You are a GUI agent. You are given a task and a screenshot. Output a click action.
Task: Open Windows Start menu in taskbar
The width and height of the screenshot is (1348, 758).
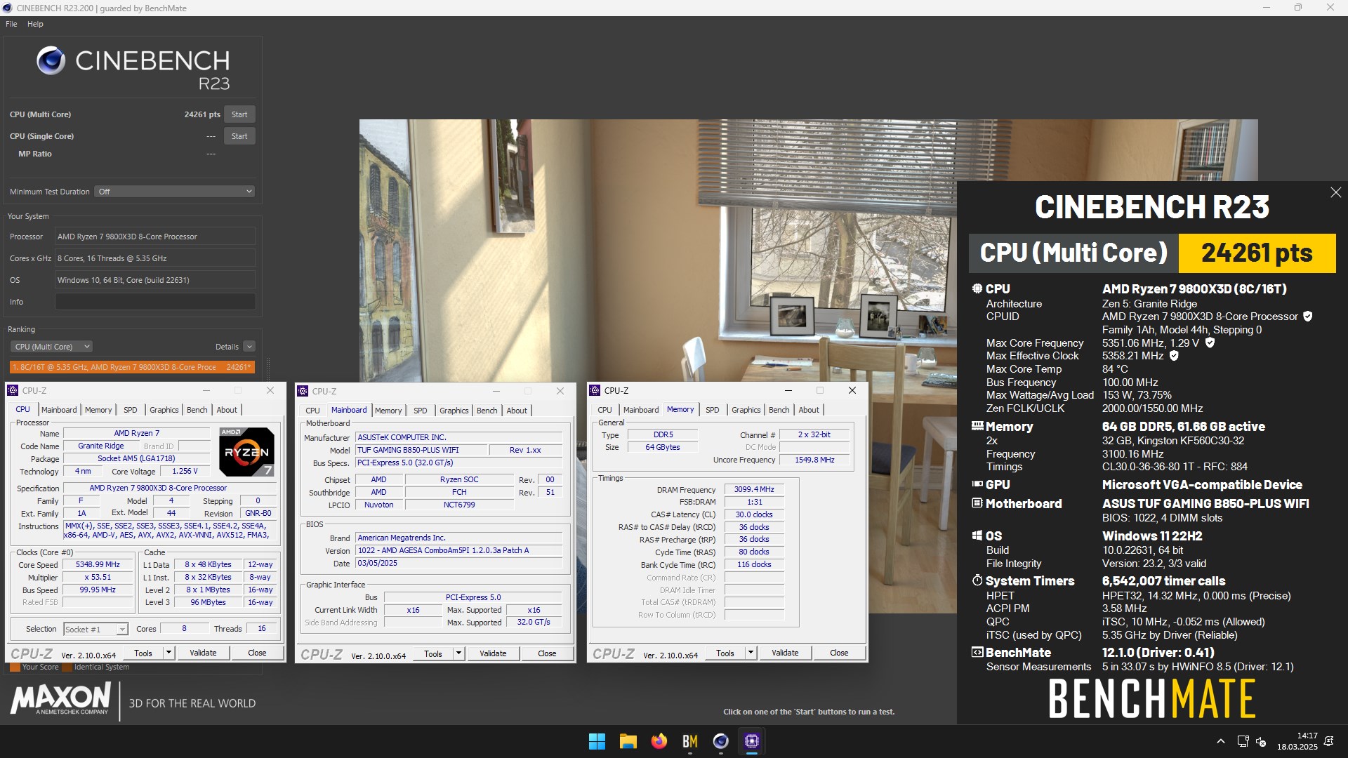597,741
